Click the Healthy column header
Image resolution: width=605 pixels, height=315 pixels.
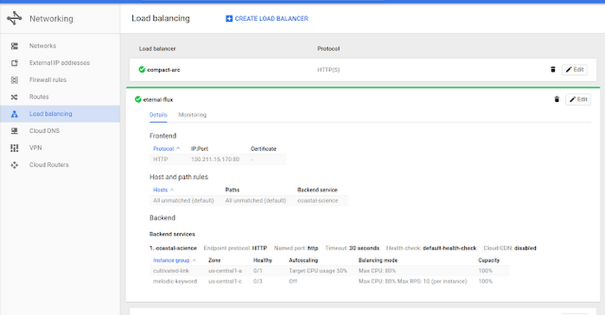(263, 261)
